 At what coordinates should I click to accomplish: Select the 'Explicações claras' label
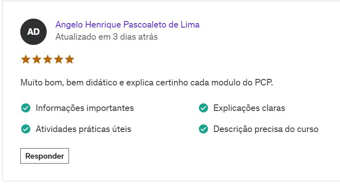(x=249, y=108)
